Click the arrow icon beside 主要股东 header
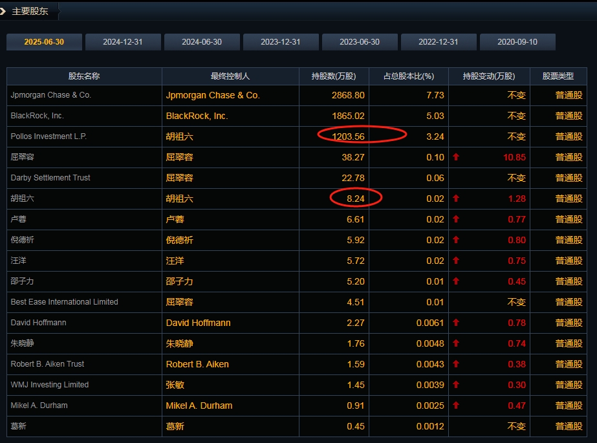 (4, 11)
